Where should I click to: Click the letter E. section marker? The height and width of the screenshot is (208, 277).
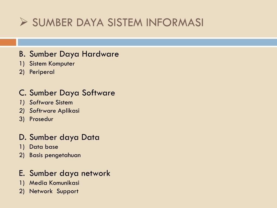click(22, 173)
